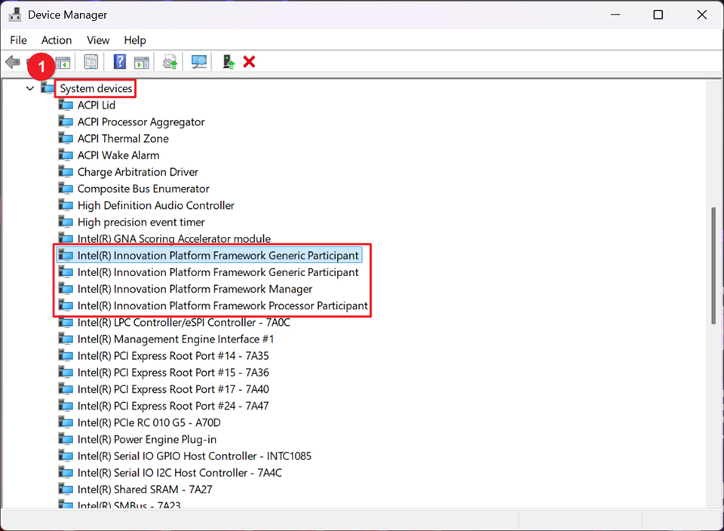This screenshot has height=531, width=724.
Task: Select ACPI Wake Alarm device
Action: pos(118,155)
